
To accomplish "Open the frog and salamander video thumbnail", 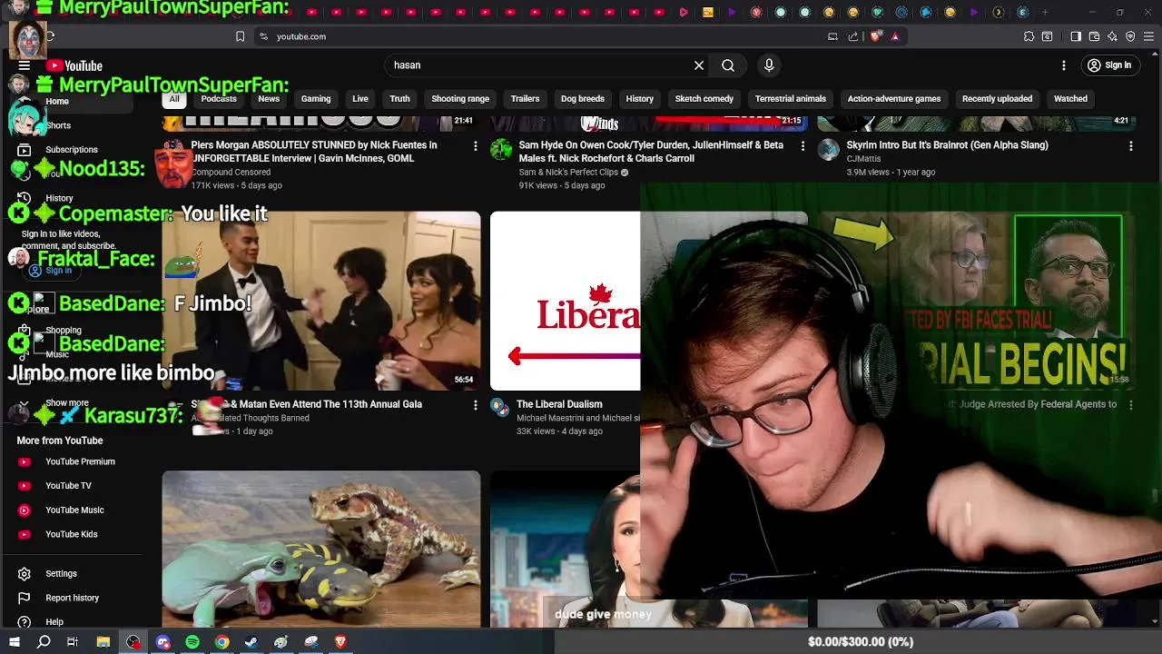I will click(321, 549).
